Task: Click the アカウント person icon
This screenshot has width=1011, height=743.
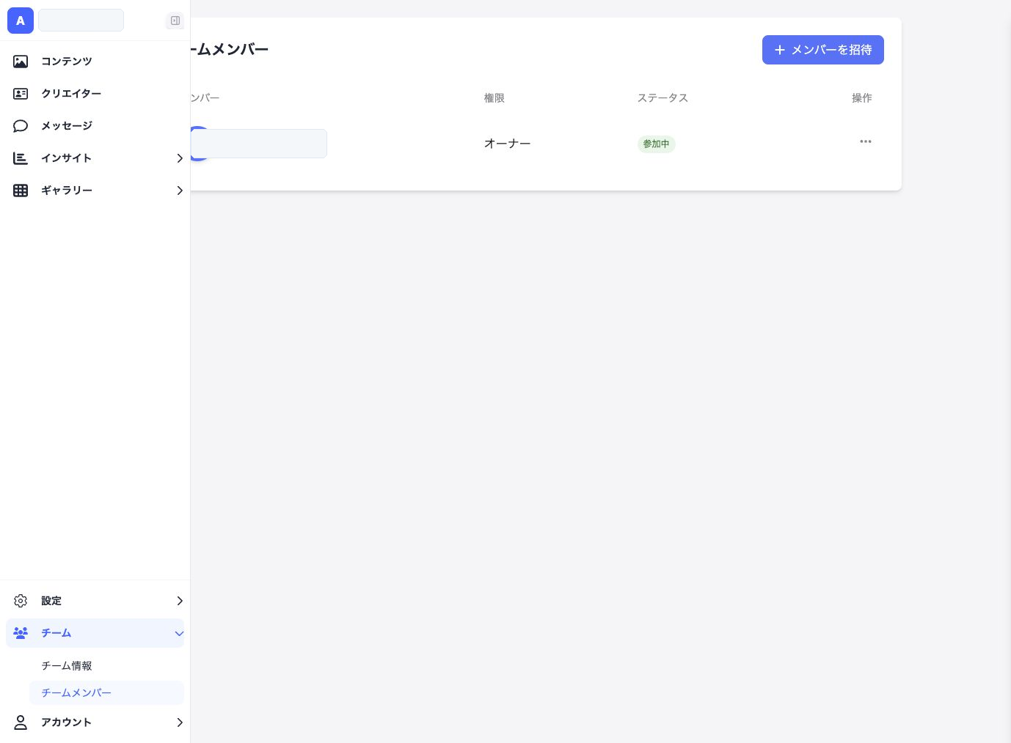Action: [21, 722]
